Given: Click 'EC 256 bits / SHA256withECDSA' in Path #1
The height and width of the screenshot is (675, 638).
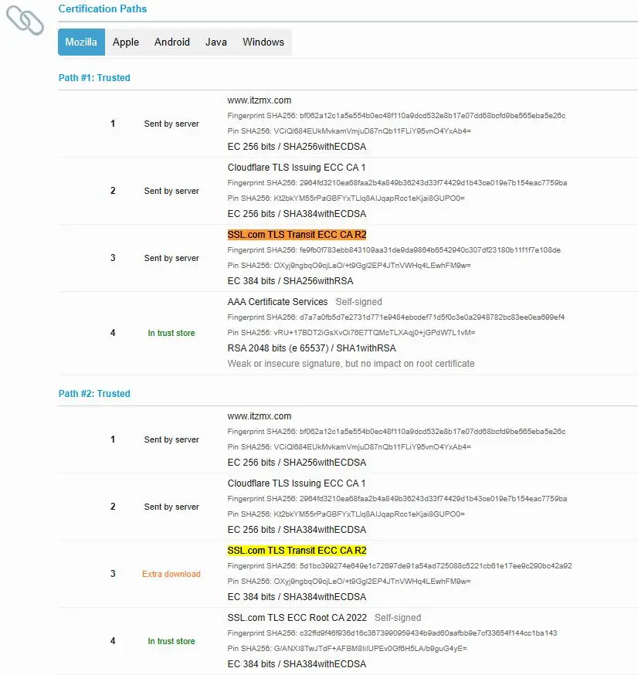Looking at the screenshot, I should click(297, 147).
